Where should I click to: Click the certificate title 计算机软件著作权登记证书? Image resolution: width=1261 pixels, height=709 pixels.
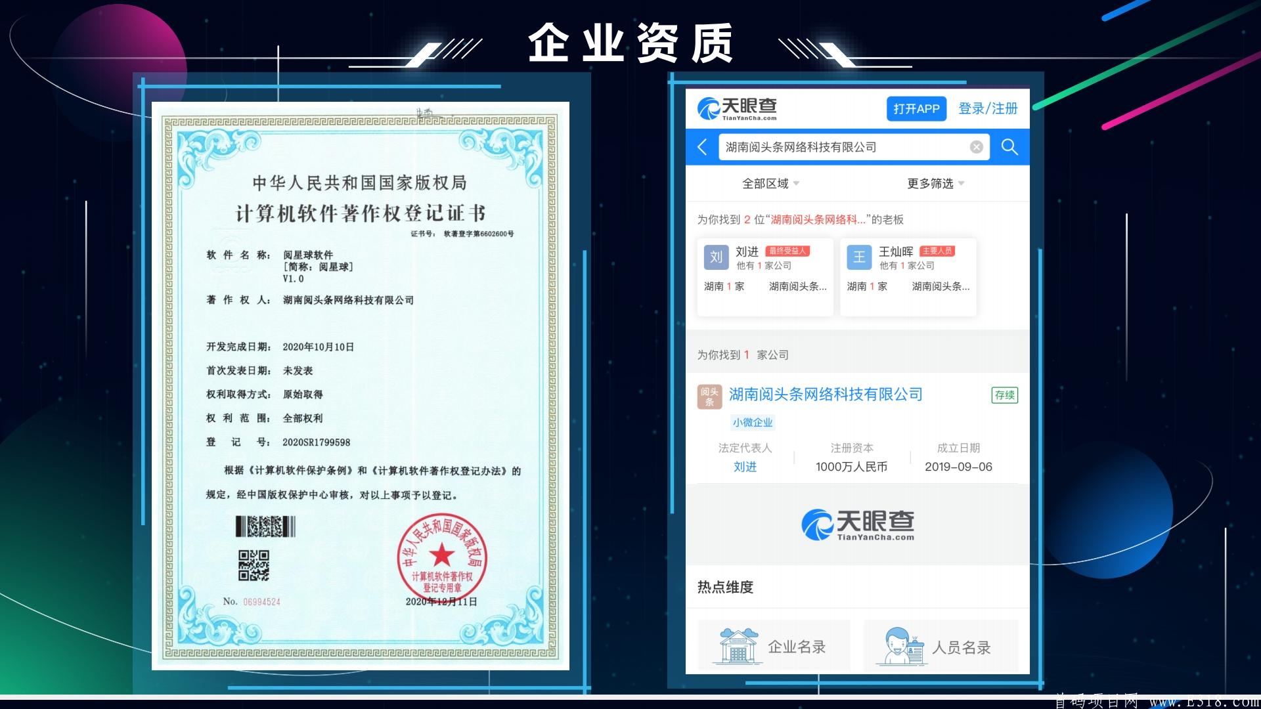(360, 213)
